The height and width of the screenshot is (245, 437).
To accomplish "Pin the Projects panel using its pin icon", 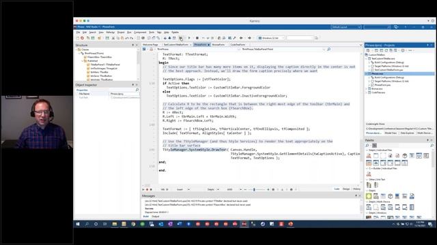I will click(x=427, y=45).
